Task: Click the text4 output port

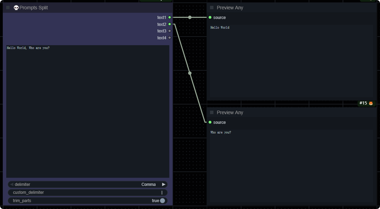Action: point(169,38)
